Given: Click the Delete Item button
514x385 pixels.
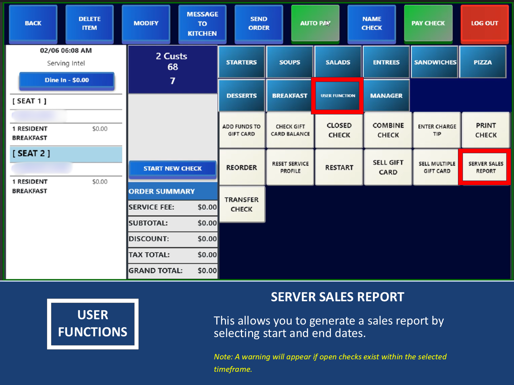Looking at the screenshot, I should (x=89, y=24).
